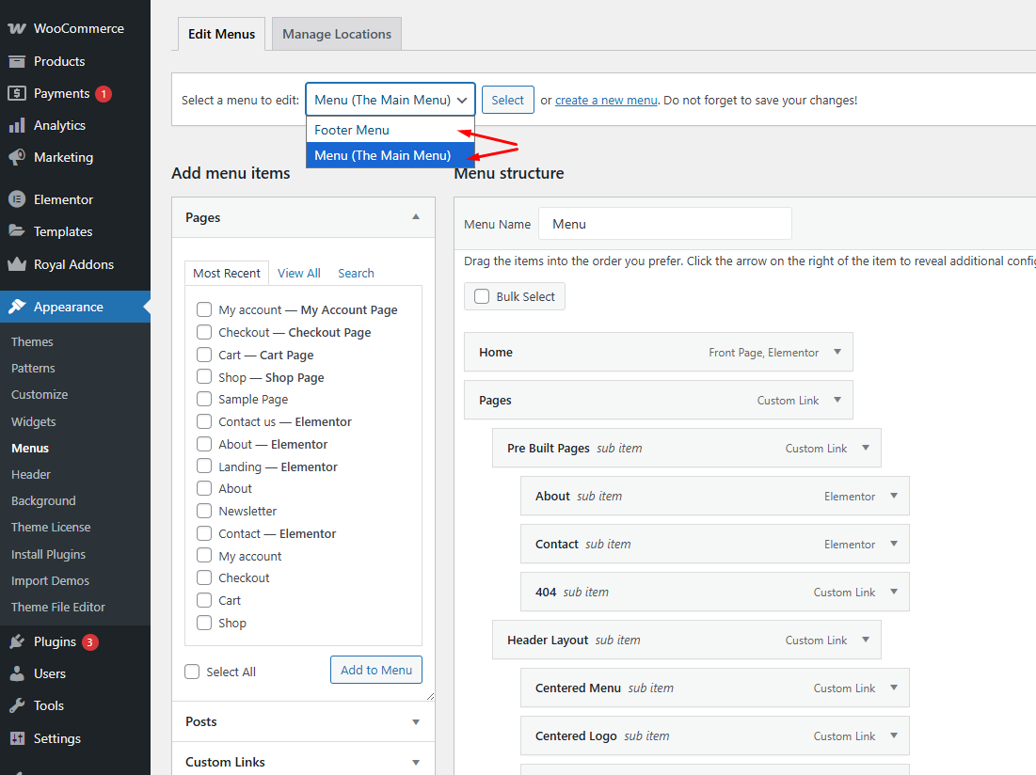The image size is (1036, 775).
Task: Click the Add to Menu button
Action: point(376,670)
